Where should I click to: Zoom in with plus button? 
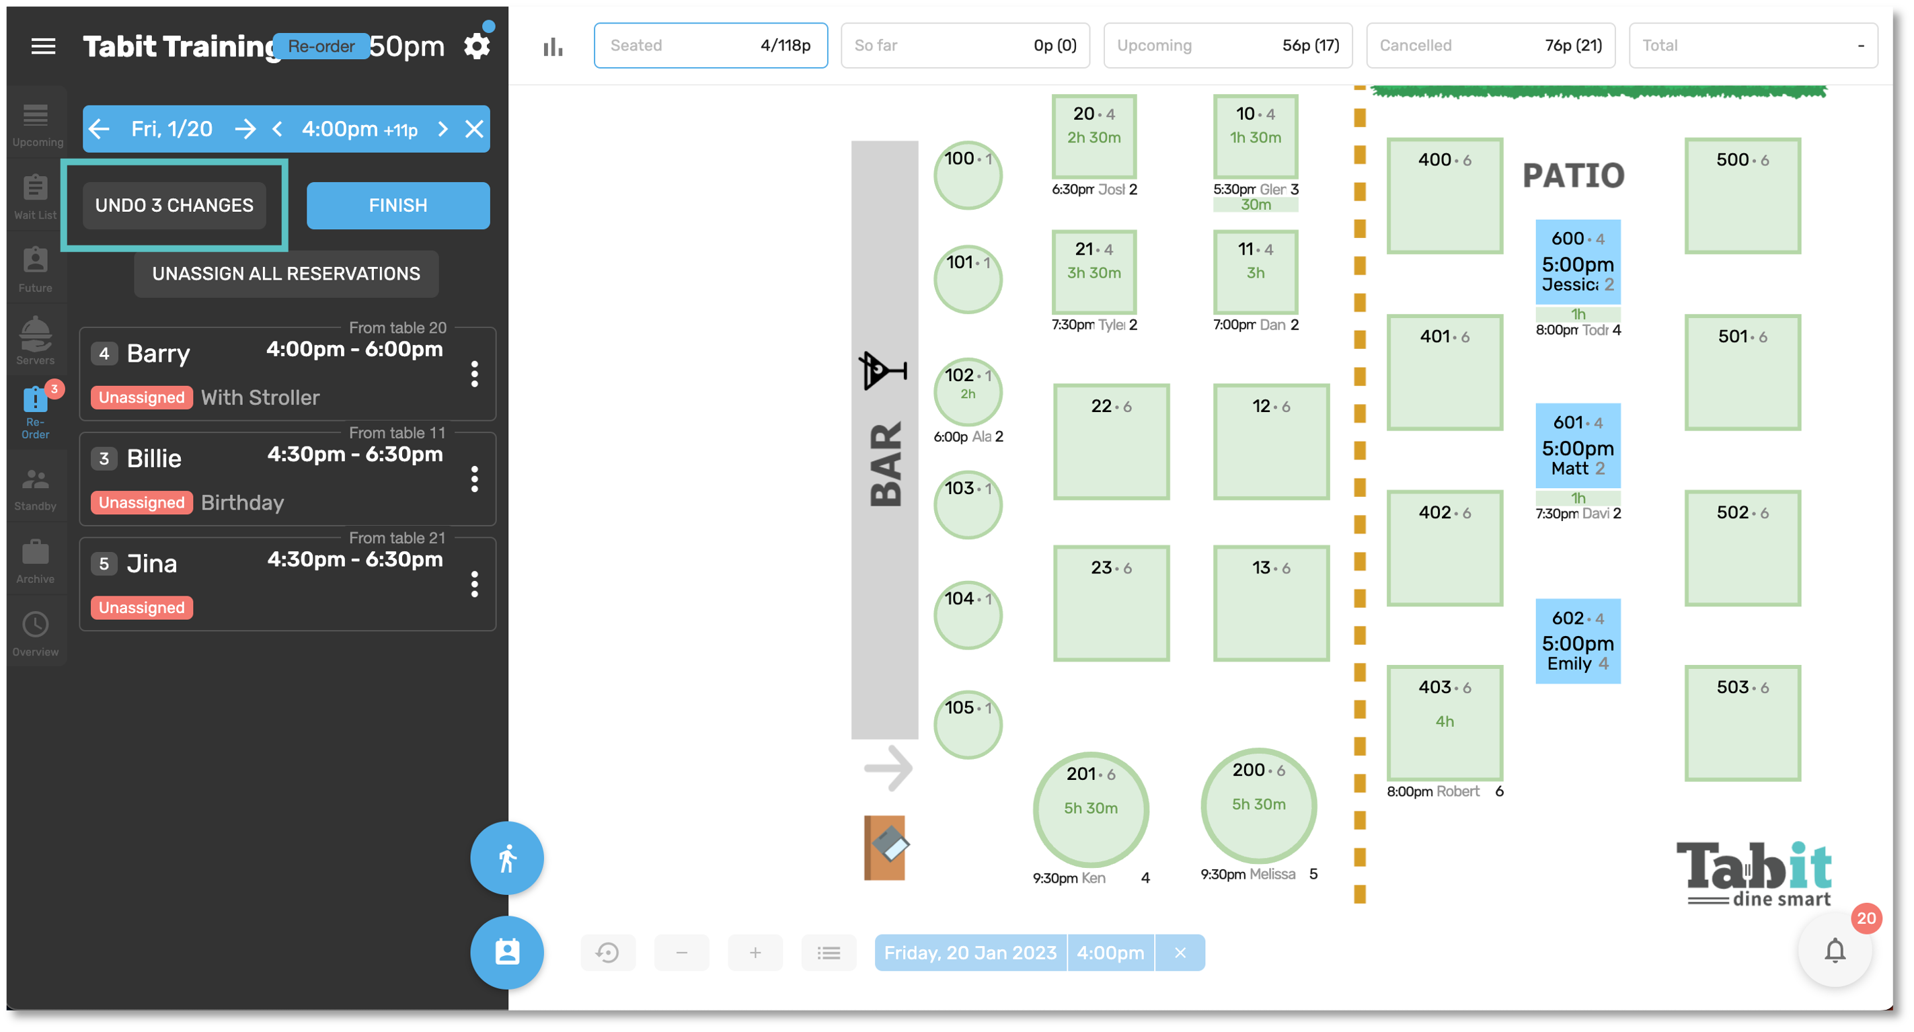coord(755,953)
